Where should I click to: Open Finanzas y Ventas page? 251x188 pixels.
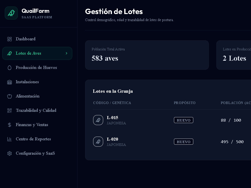pyautogui.click(x=37, y=125)
